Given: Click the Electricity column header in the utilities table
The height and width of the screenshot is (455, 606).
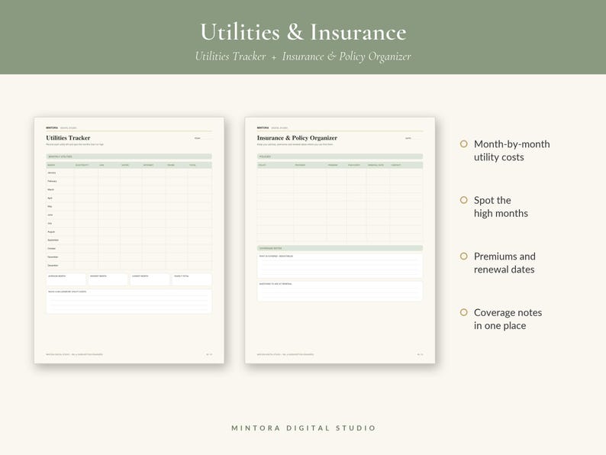Looking at the screenshot, I should pyautogui.click(x=82, y=165).
